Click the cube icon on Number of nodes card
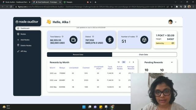This screenshot has width=196, height=110. 144,40
